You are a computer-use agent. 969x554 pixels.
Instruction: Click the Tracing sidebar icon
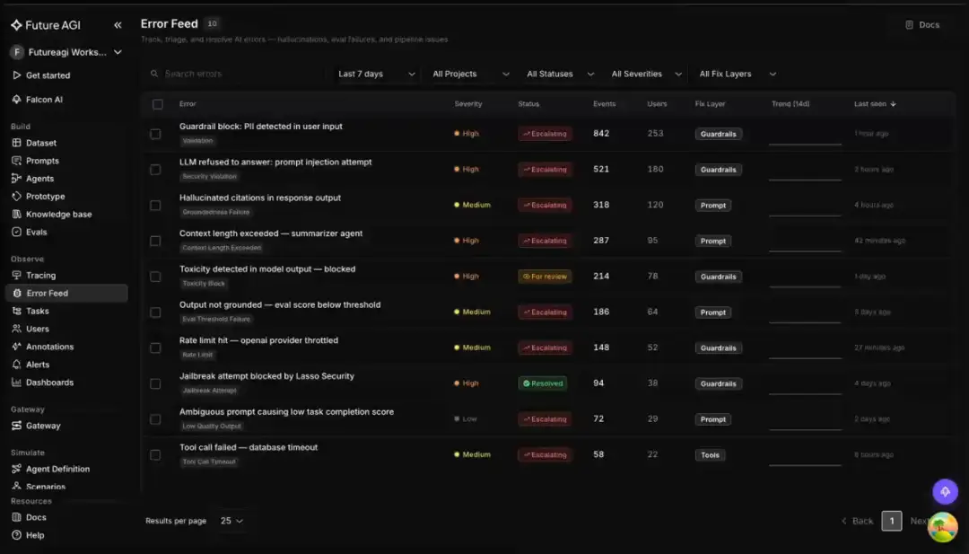(17, 276)
